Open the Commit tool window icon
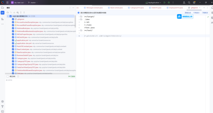Image resolution: width=213 pixels, height=113 pixels. click(3, 13)
